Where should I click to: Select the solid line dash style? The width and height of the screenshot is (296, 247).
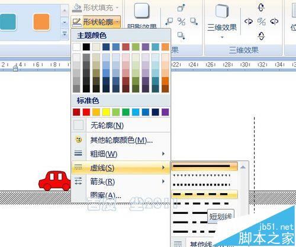pos(204,166)
